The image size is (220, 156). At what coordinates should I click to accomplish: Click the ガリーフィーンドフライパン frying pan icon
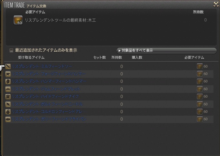click(x=8, y=119)
